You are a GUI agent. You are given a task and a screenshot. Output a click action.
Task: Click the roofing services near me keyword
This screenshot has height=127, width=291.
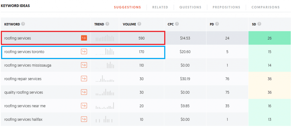(x=25, y=106)
